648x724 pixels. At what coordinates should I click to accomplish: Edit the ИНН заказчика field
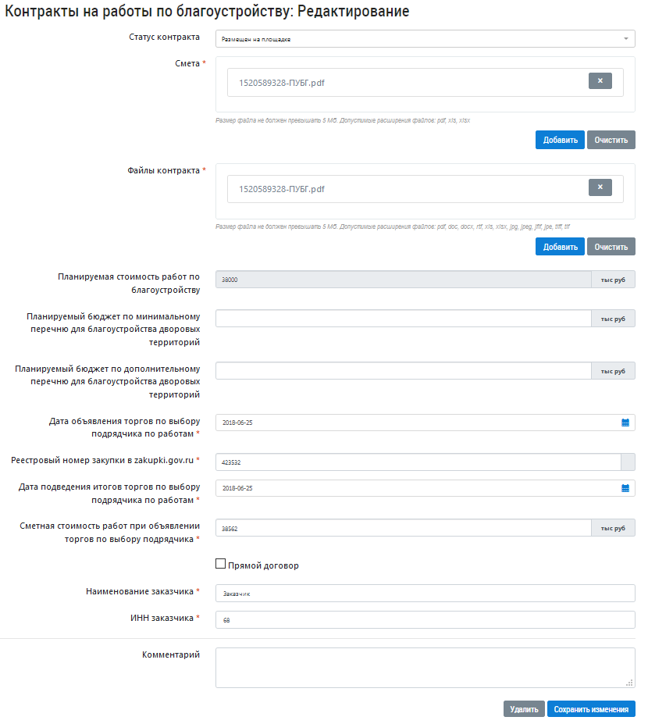[425, 620]
